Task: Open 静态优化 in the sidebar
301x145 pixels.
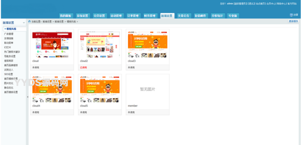Action: point(9,88)
